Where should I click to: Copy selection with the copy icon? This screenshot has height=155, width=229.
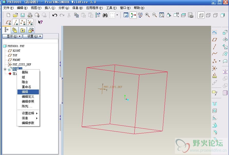tap(76, 15)
